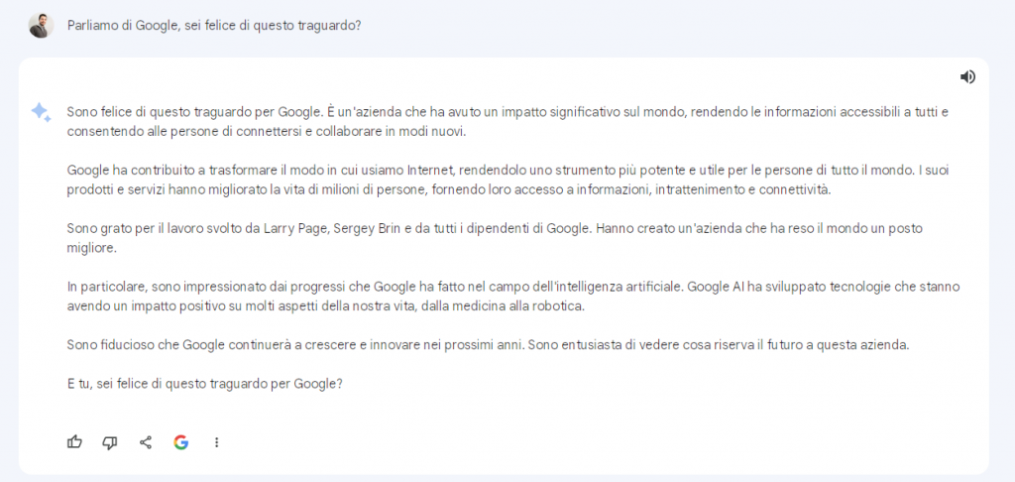Open the three-dot more options menu
The width and height of the screenshot is (1015, 482).
217,442
